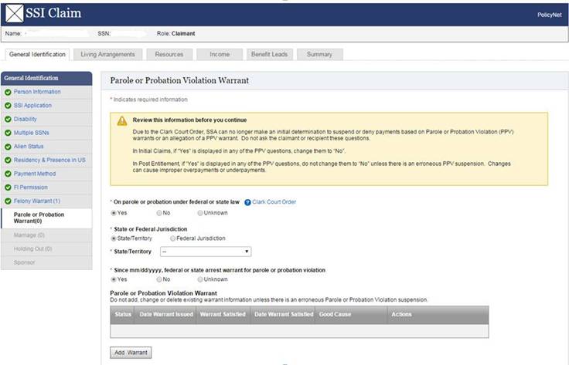Click the yellow warning triangle icon
Screen dimensions: 569x365
[x=122, y=121]
